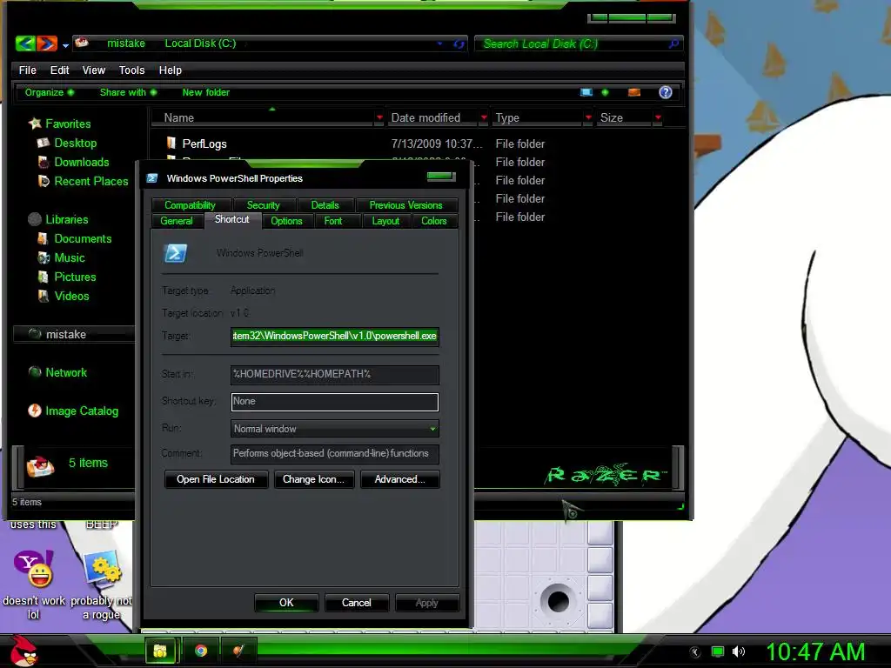Switch to the General tab
Screen dimensions: 891x668
[176, 221]
